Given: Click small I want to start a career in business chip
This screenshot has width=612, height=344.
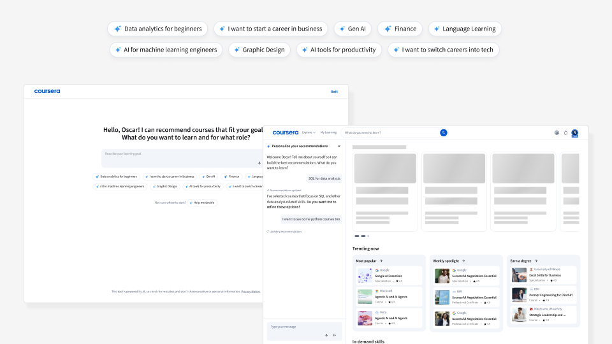Looking at the screenshot, I should point(170,176).
